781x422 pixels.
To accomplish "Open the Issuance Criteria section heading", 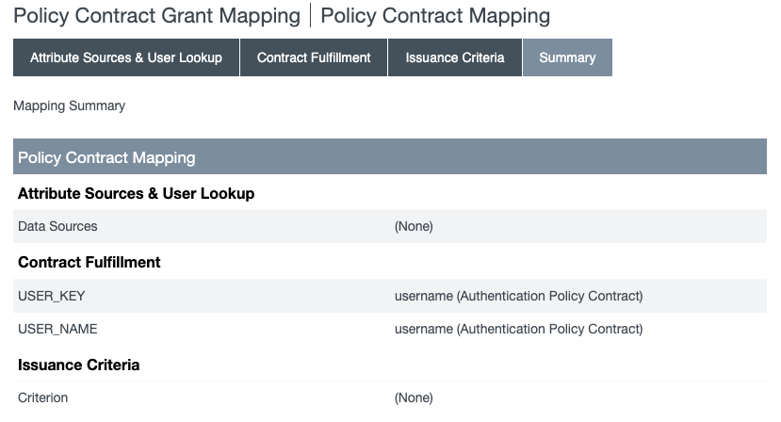I will [79, 365].
